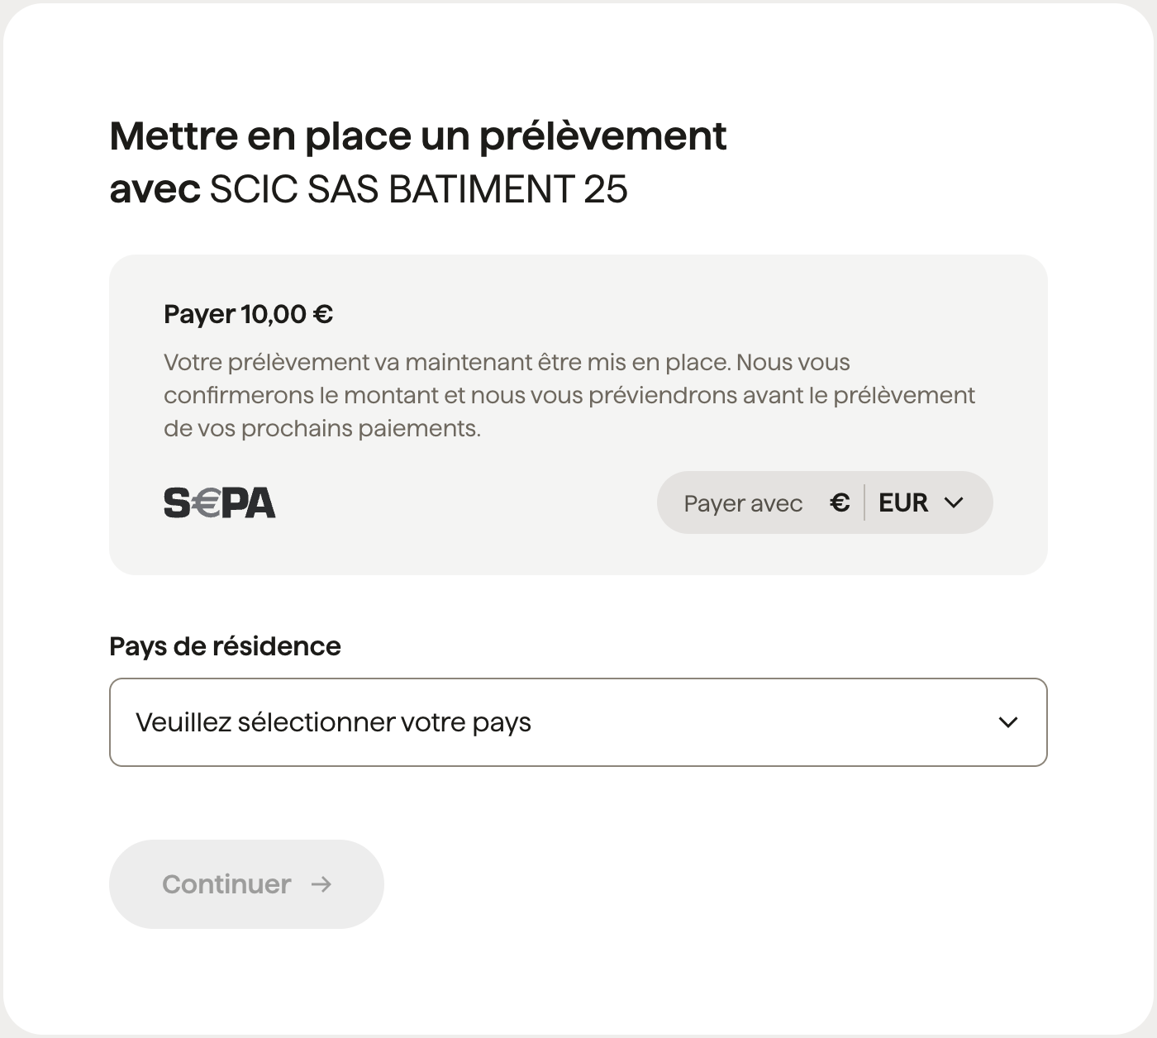Click the "Pays de résidence" field label
Viewport: 1157px width, 1038px height.
pos(225,646)
